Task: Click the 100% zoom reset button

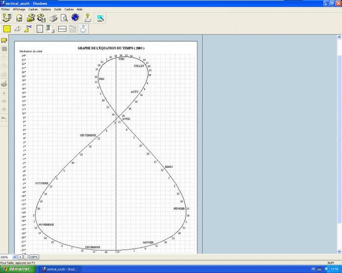Action: [34, 257]
